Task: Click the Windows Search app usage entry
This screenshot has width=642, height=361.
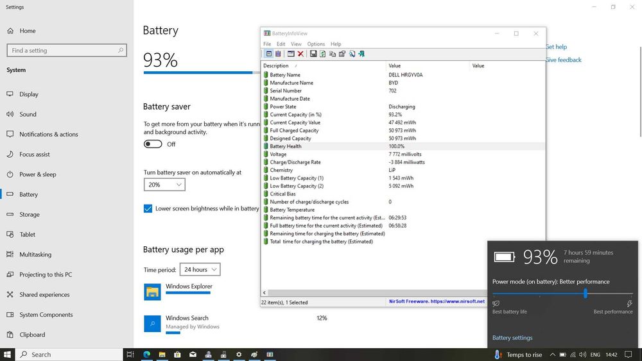Action: click(x=182, y=323)
